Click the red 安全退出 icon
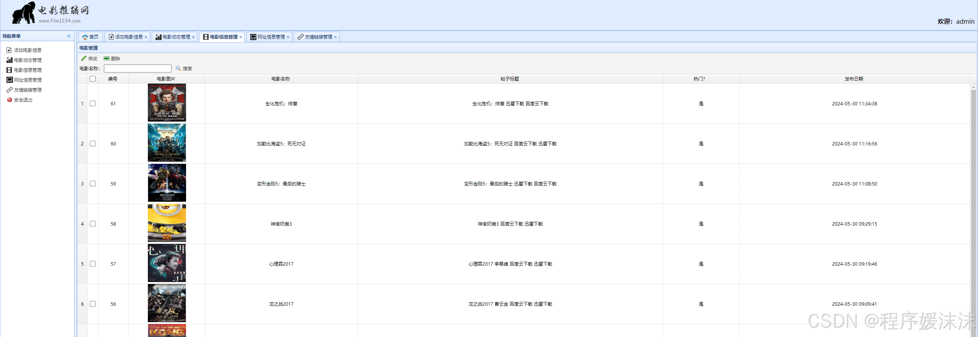The width and height of the screenshot is (978, 337). click(x=9, y=100)
